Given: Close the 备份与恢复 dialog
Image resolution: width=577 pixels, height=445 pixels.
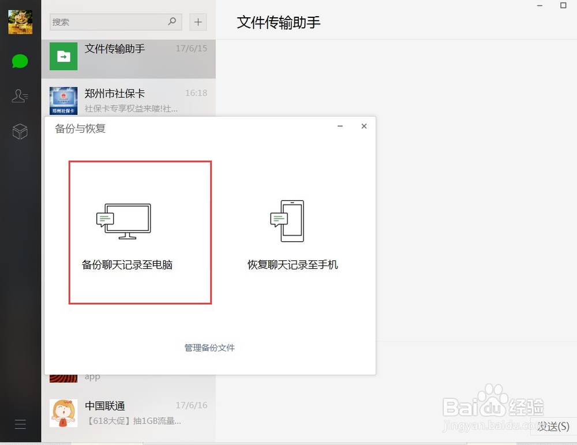Looking at the screenshot, I should point(364,126).
